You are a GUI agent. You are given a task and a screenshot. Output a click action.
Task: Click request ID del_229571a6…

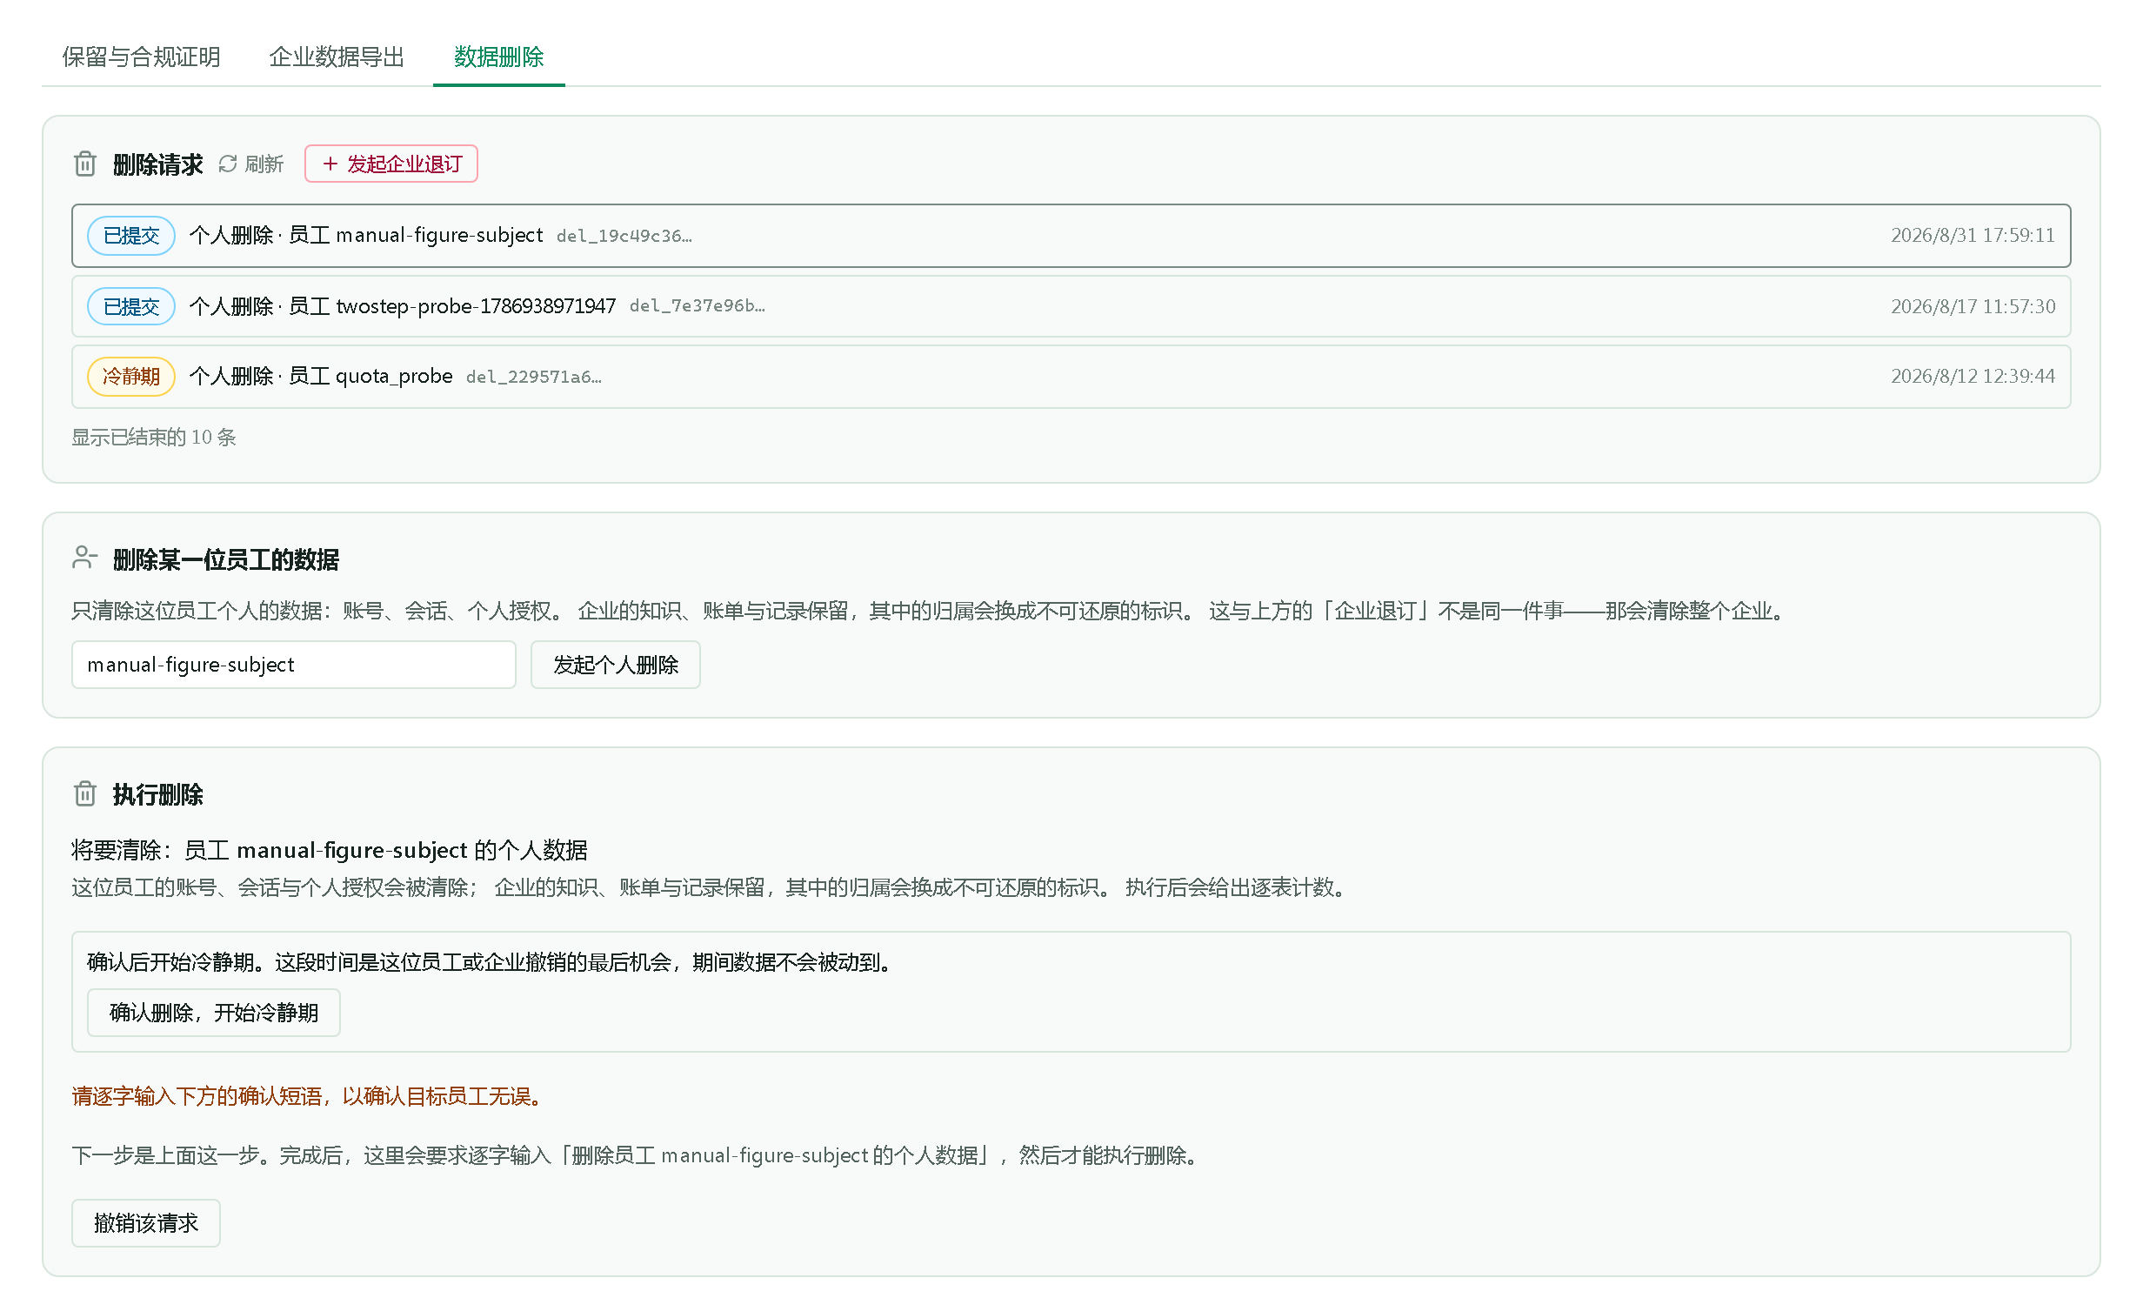534,377
